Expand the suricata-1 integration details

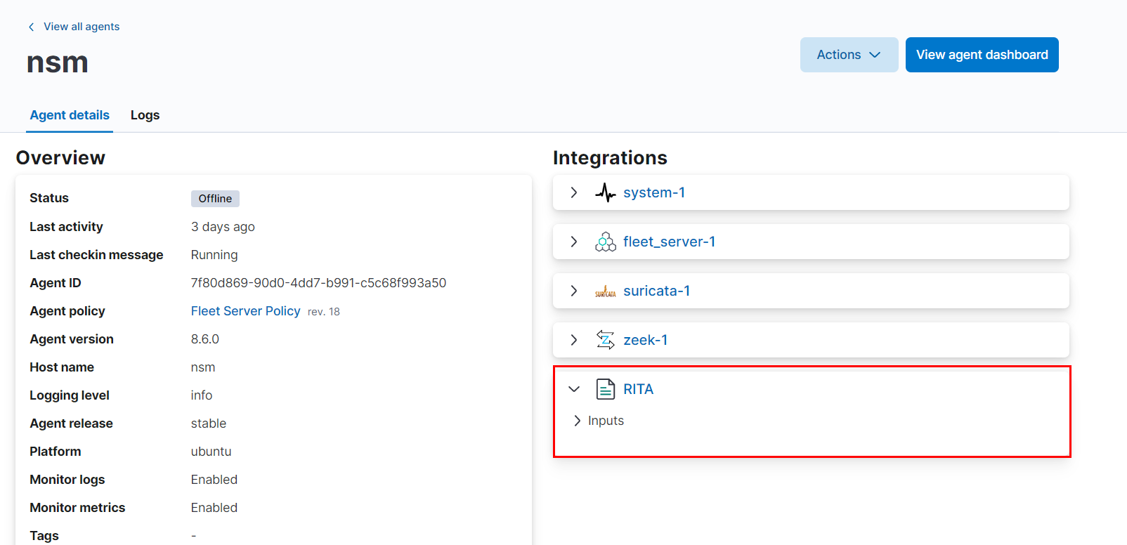pyautogui.click(x=574, y=291)
